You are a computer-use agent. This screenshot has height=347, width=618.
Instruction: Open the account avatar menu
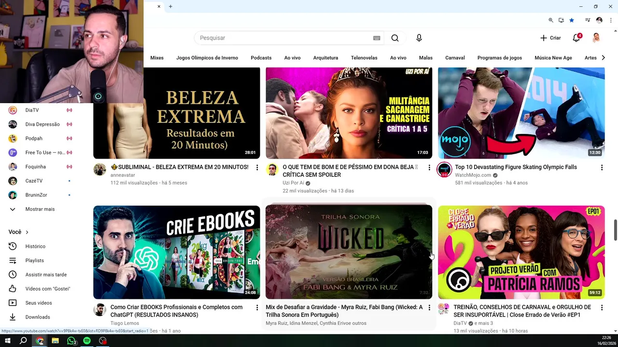[596, 38]
